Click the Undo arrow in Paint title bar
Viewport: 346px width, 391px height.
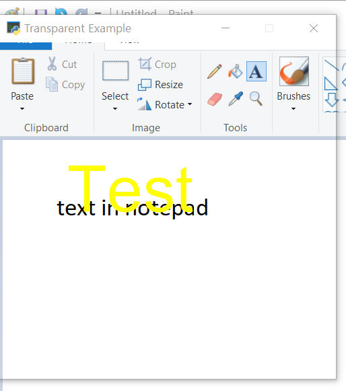click(x=61, y=11)
